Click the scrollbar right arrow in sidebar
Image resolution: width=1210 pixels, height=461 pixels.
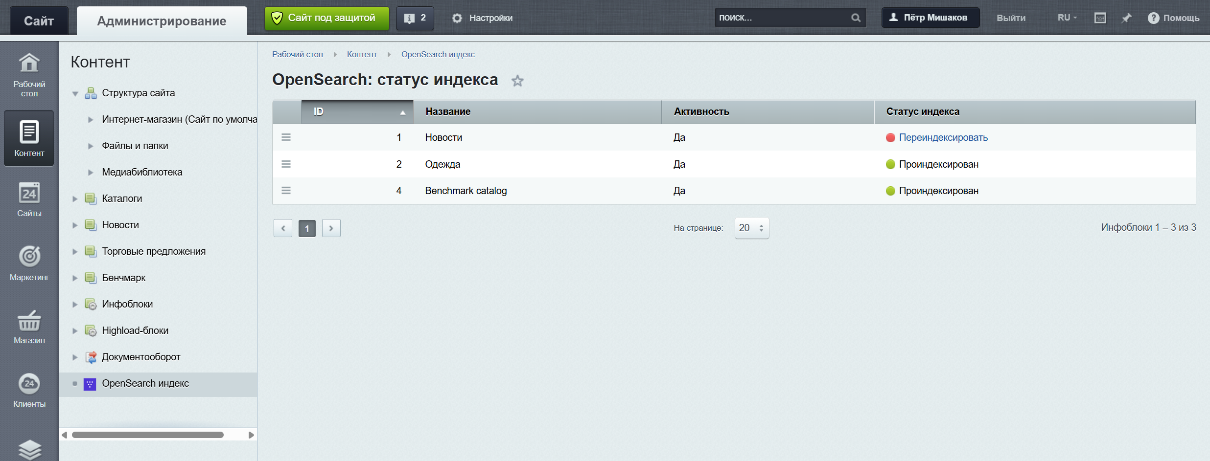click(251, 435)
